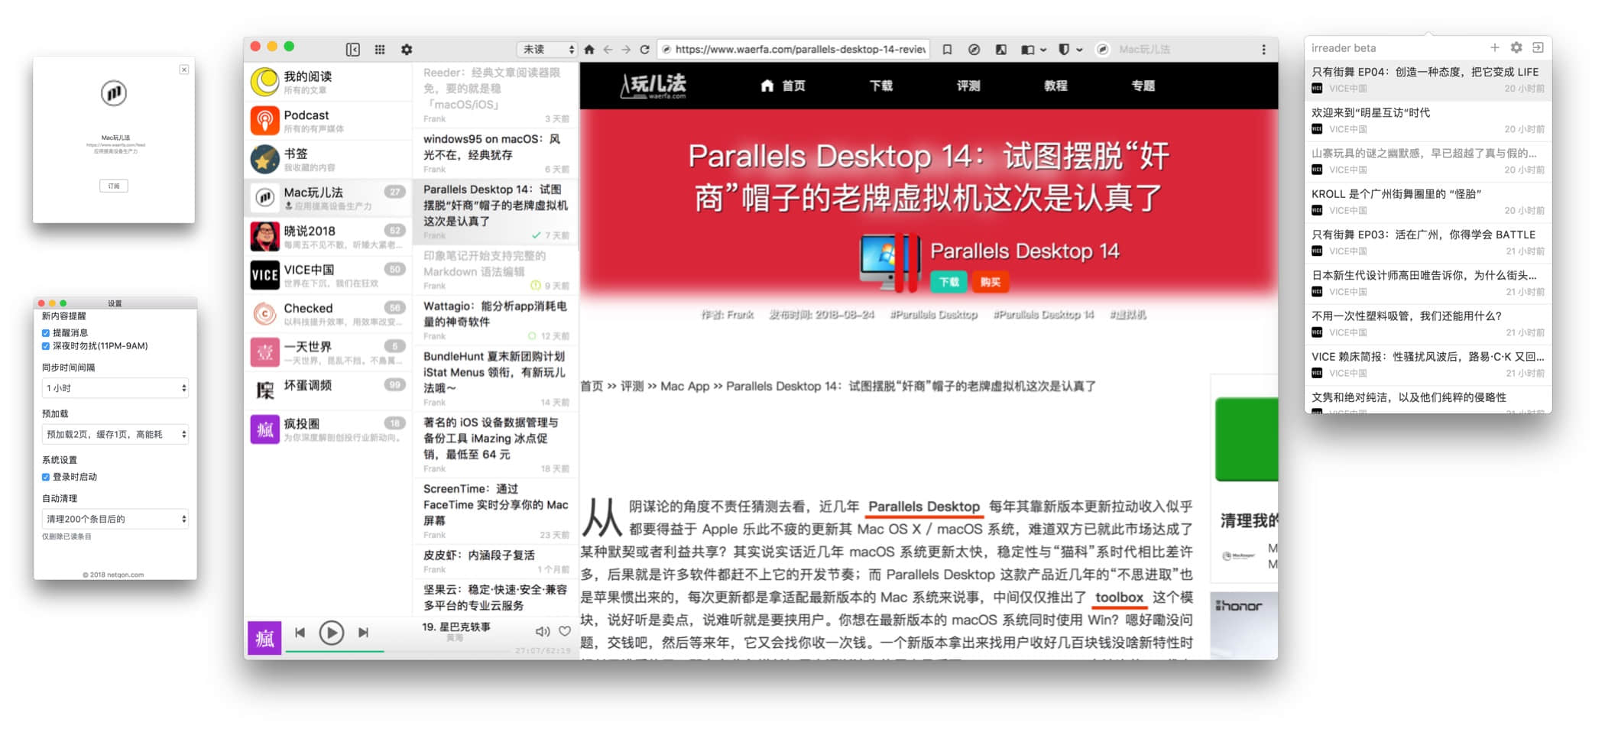Follow the Parallels Desktop underlined link
1605x732 pixels.
click(923, 507)
